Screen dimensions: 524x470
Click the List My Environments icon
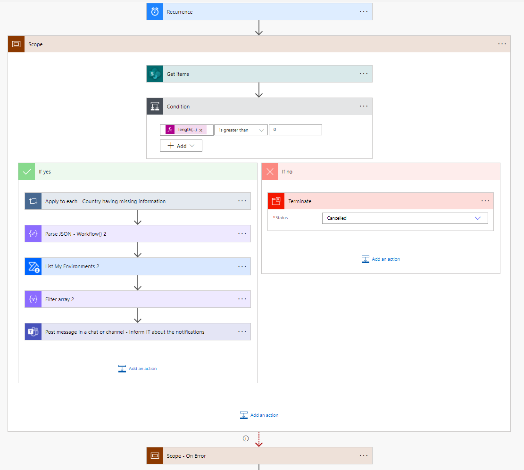(33, 266)
